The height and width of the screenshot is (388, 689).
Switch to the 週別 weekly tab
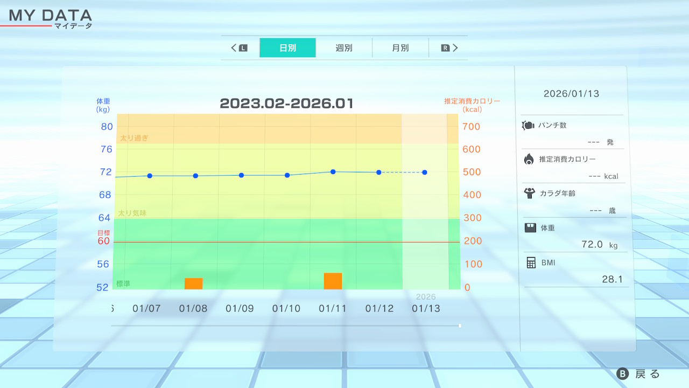[344, 48]
